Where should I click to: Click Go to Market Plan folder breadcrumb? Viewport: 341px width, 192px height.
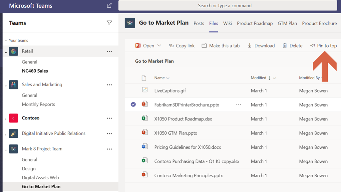(x=155, y=61)
